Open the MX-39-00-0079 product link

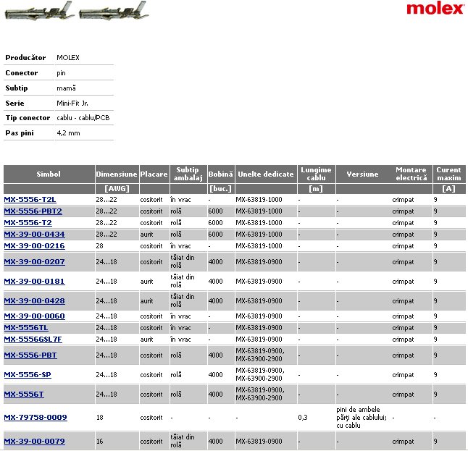point(34,442)
